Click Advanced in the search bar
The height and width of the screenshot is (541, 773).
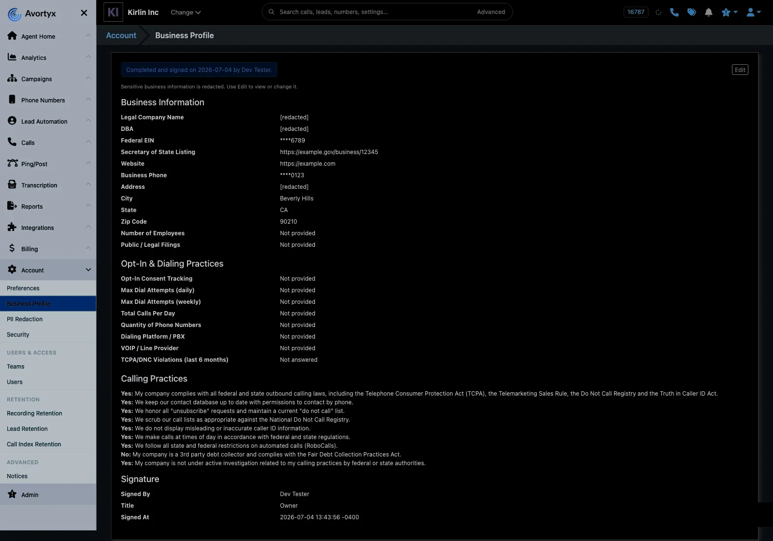491,12
